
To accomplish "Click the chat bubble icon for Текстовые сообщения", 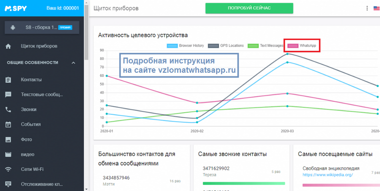I will (8, 94).
